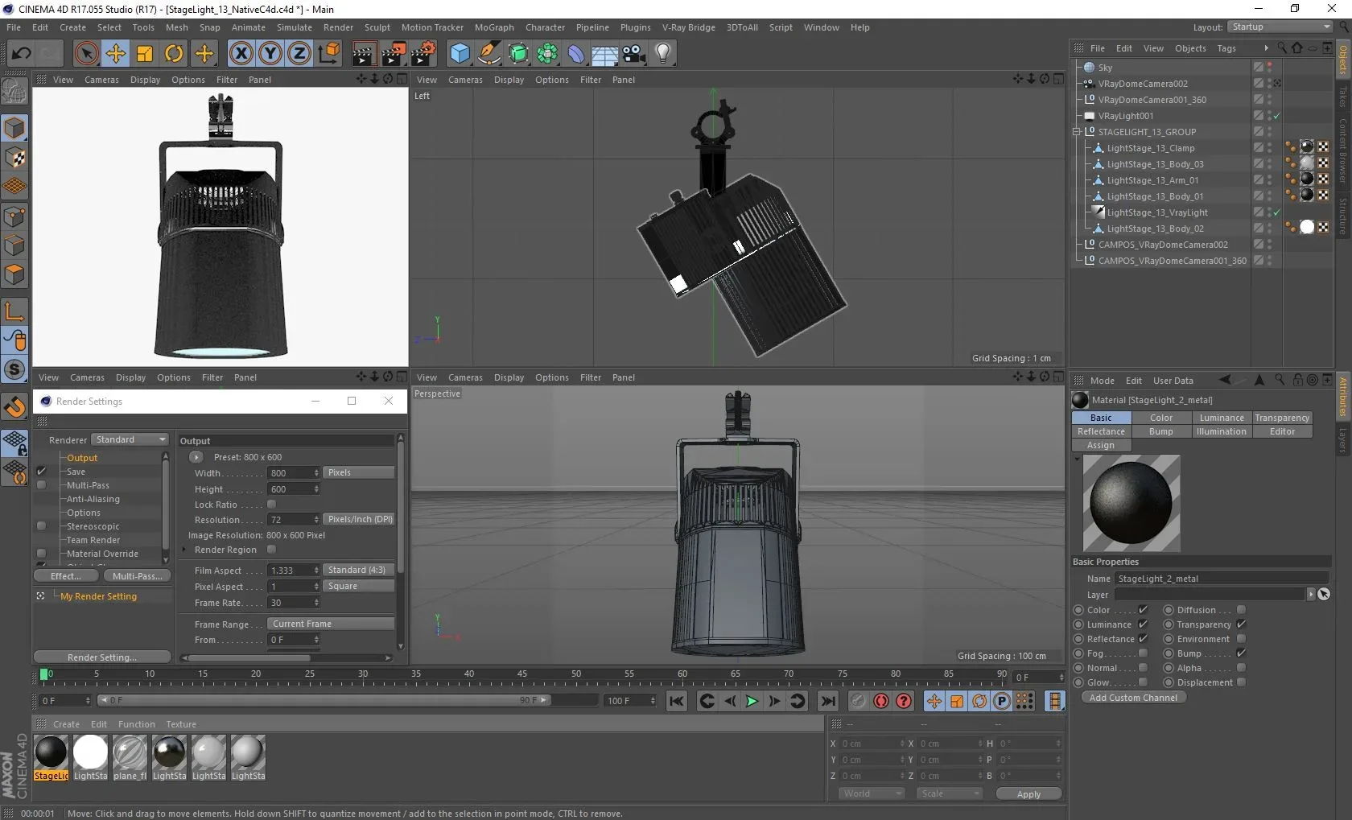This screenshot has width=1352, height=820.
Task: Click the Undo arrow icon
Action: point(21,54)
